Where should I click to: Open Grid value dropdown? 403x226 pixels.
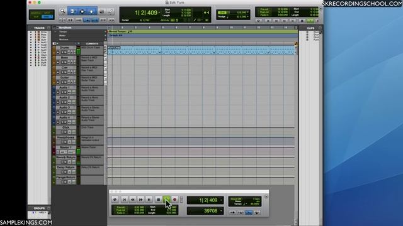(x=247, y=12)
